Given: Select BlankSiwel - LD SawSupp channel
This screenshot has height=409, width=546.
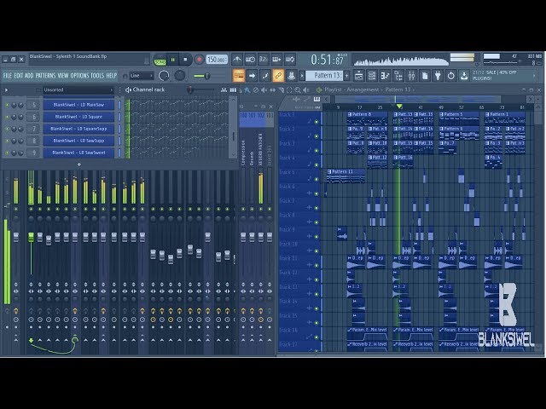Looking at the screenshot, I should pyautogui.click(x=78, y=141).
